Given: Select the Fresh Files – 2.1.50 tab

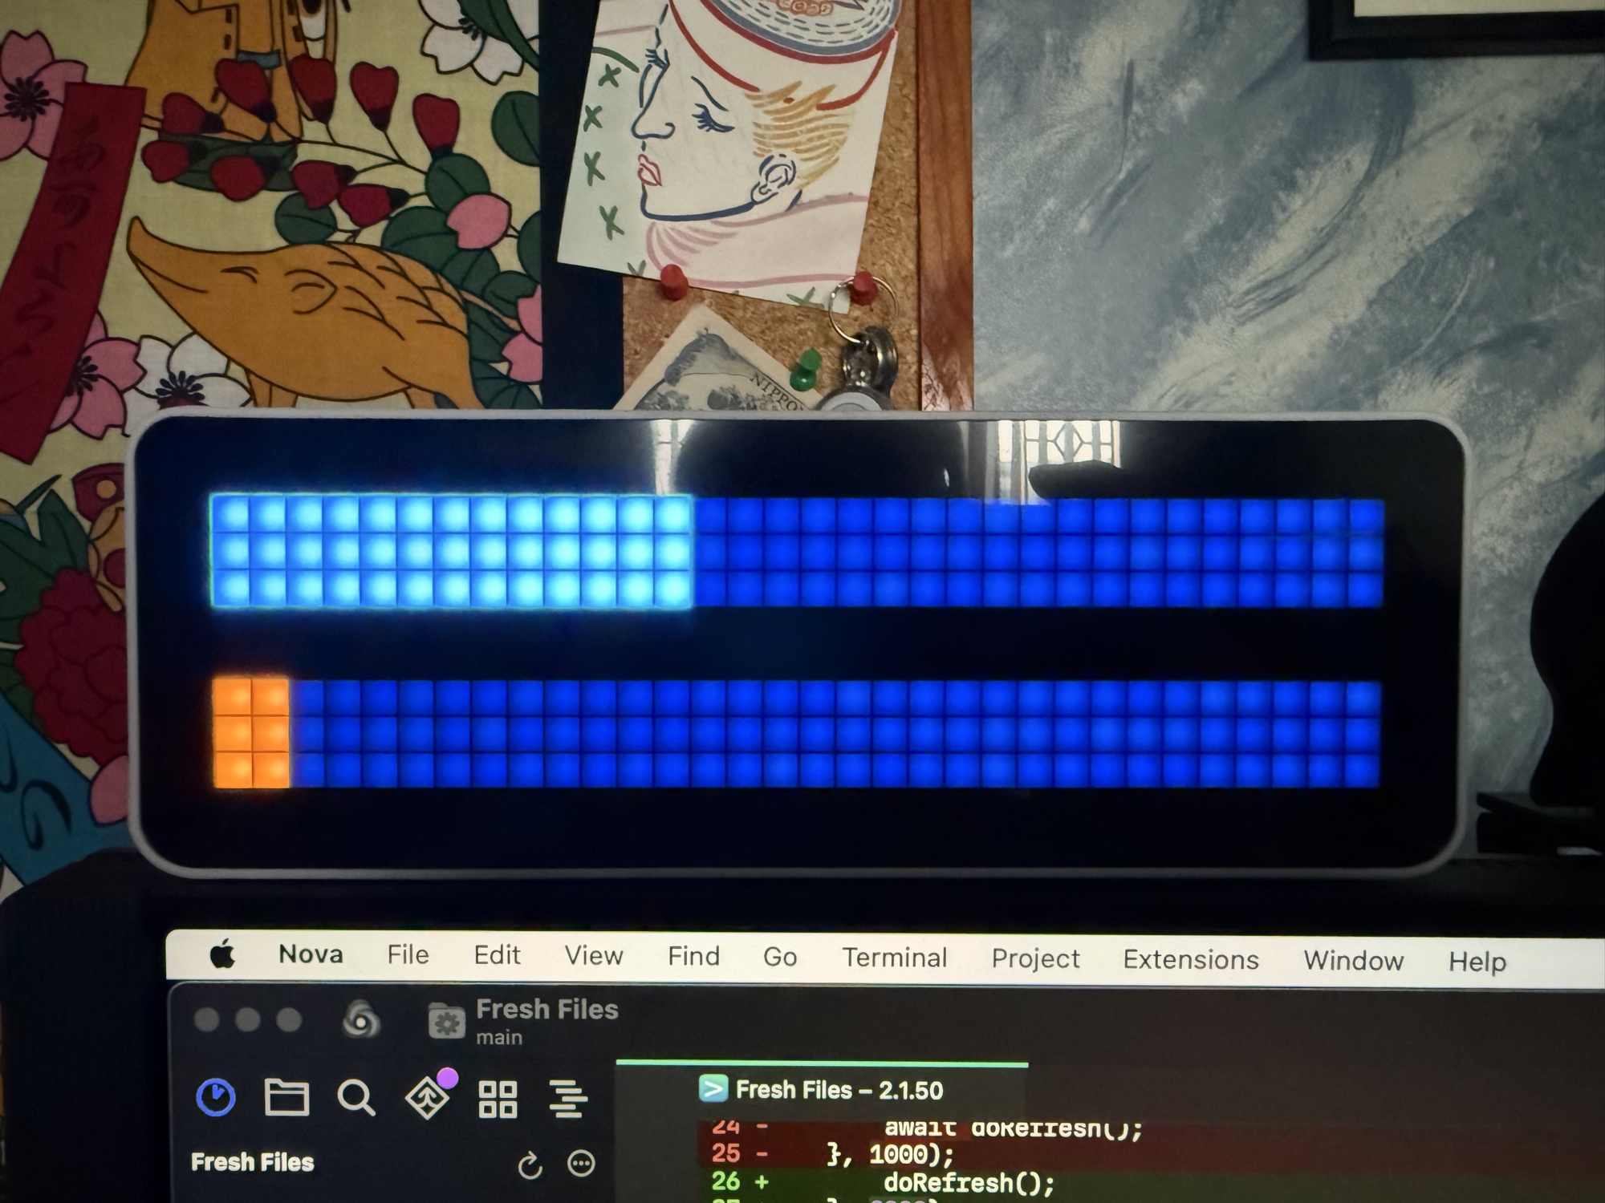Looking at the screenshot, I should pos(839,1090).
